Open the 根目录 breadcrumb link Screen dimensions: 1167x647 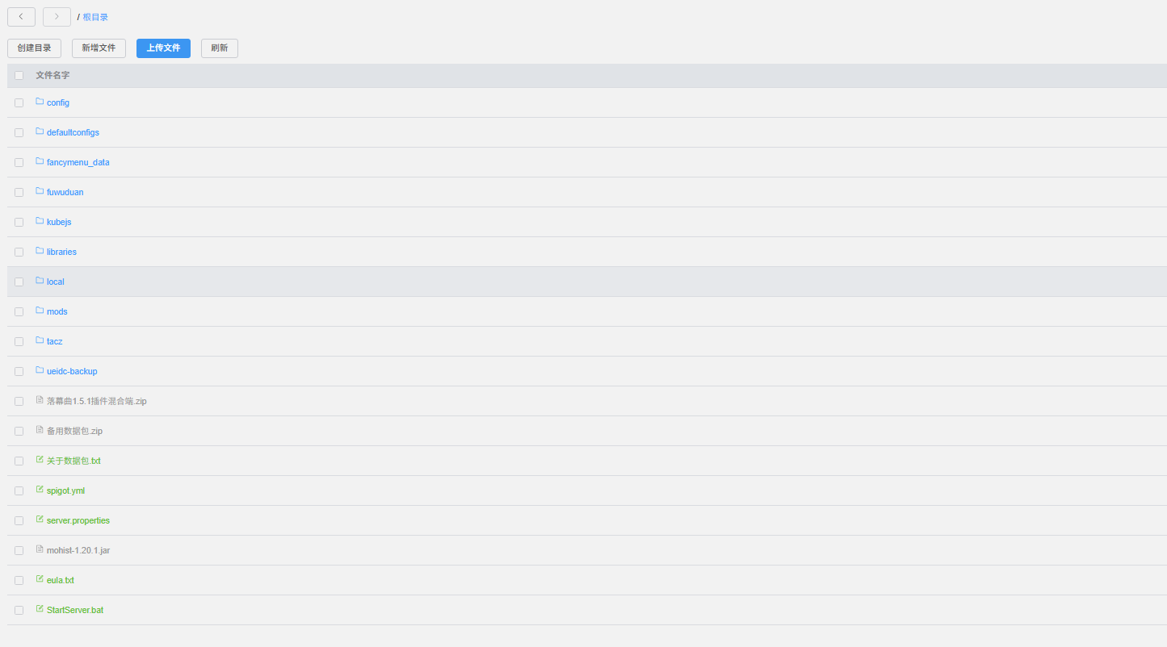95,17
